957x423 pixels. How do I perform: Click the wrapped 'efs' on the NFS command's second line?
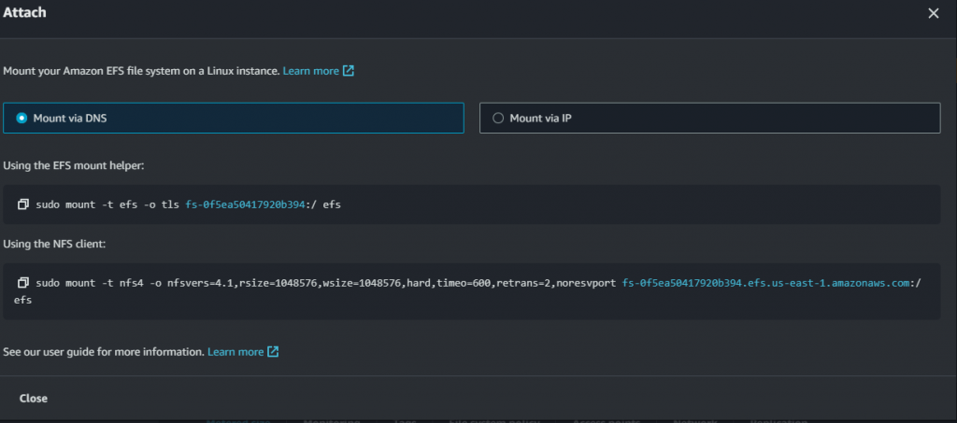pyautogui.click(x=23, y=300)
